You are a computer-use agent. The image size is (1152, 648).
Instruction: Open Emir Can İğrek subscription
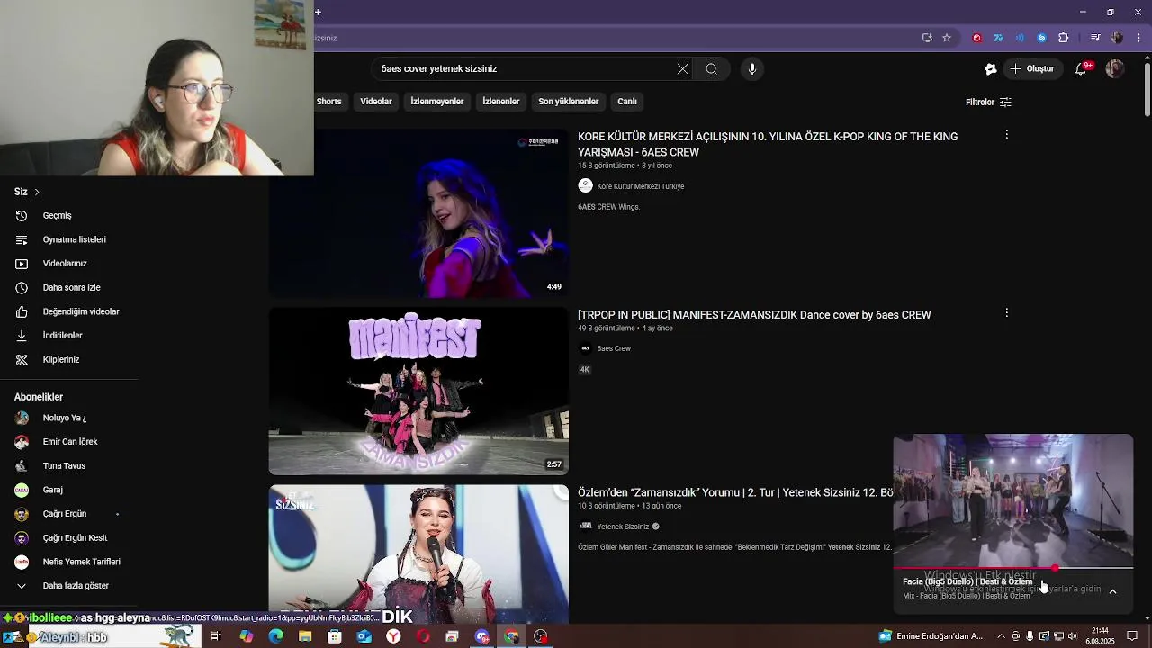(72, 442)
